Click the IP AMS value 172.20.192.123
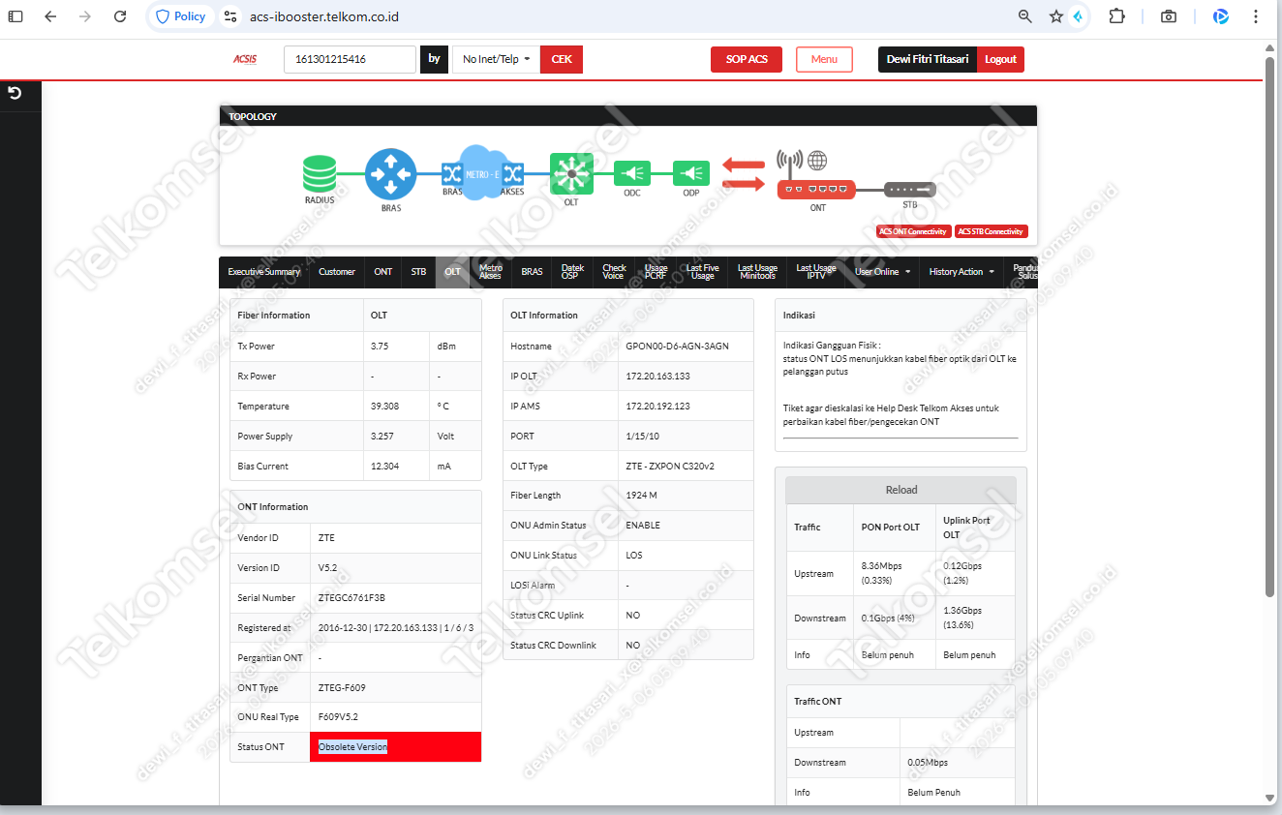Viewport: 1282px width, 815px height. (x=658, y=407)
